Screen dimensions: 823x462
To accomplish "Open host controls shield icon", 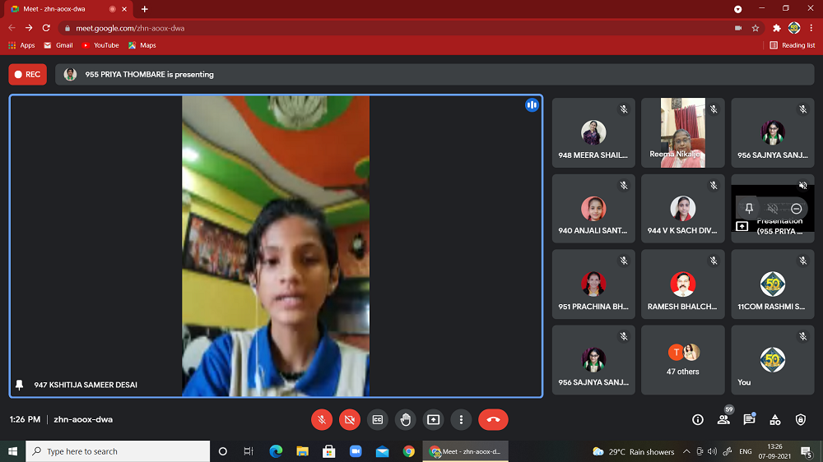I will (800, 419).
